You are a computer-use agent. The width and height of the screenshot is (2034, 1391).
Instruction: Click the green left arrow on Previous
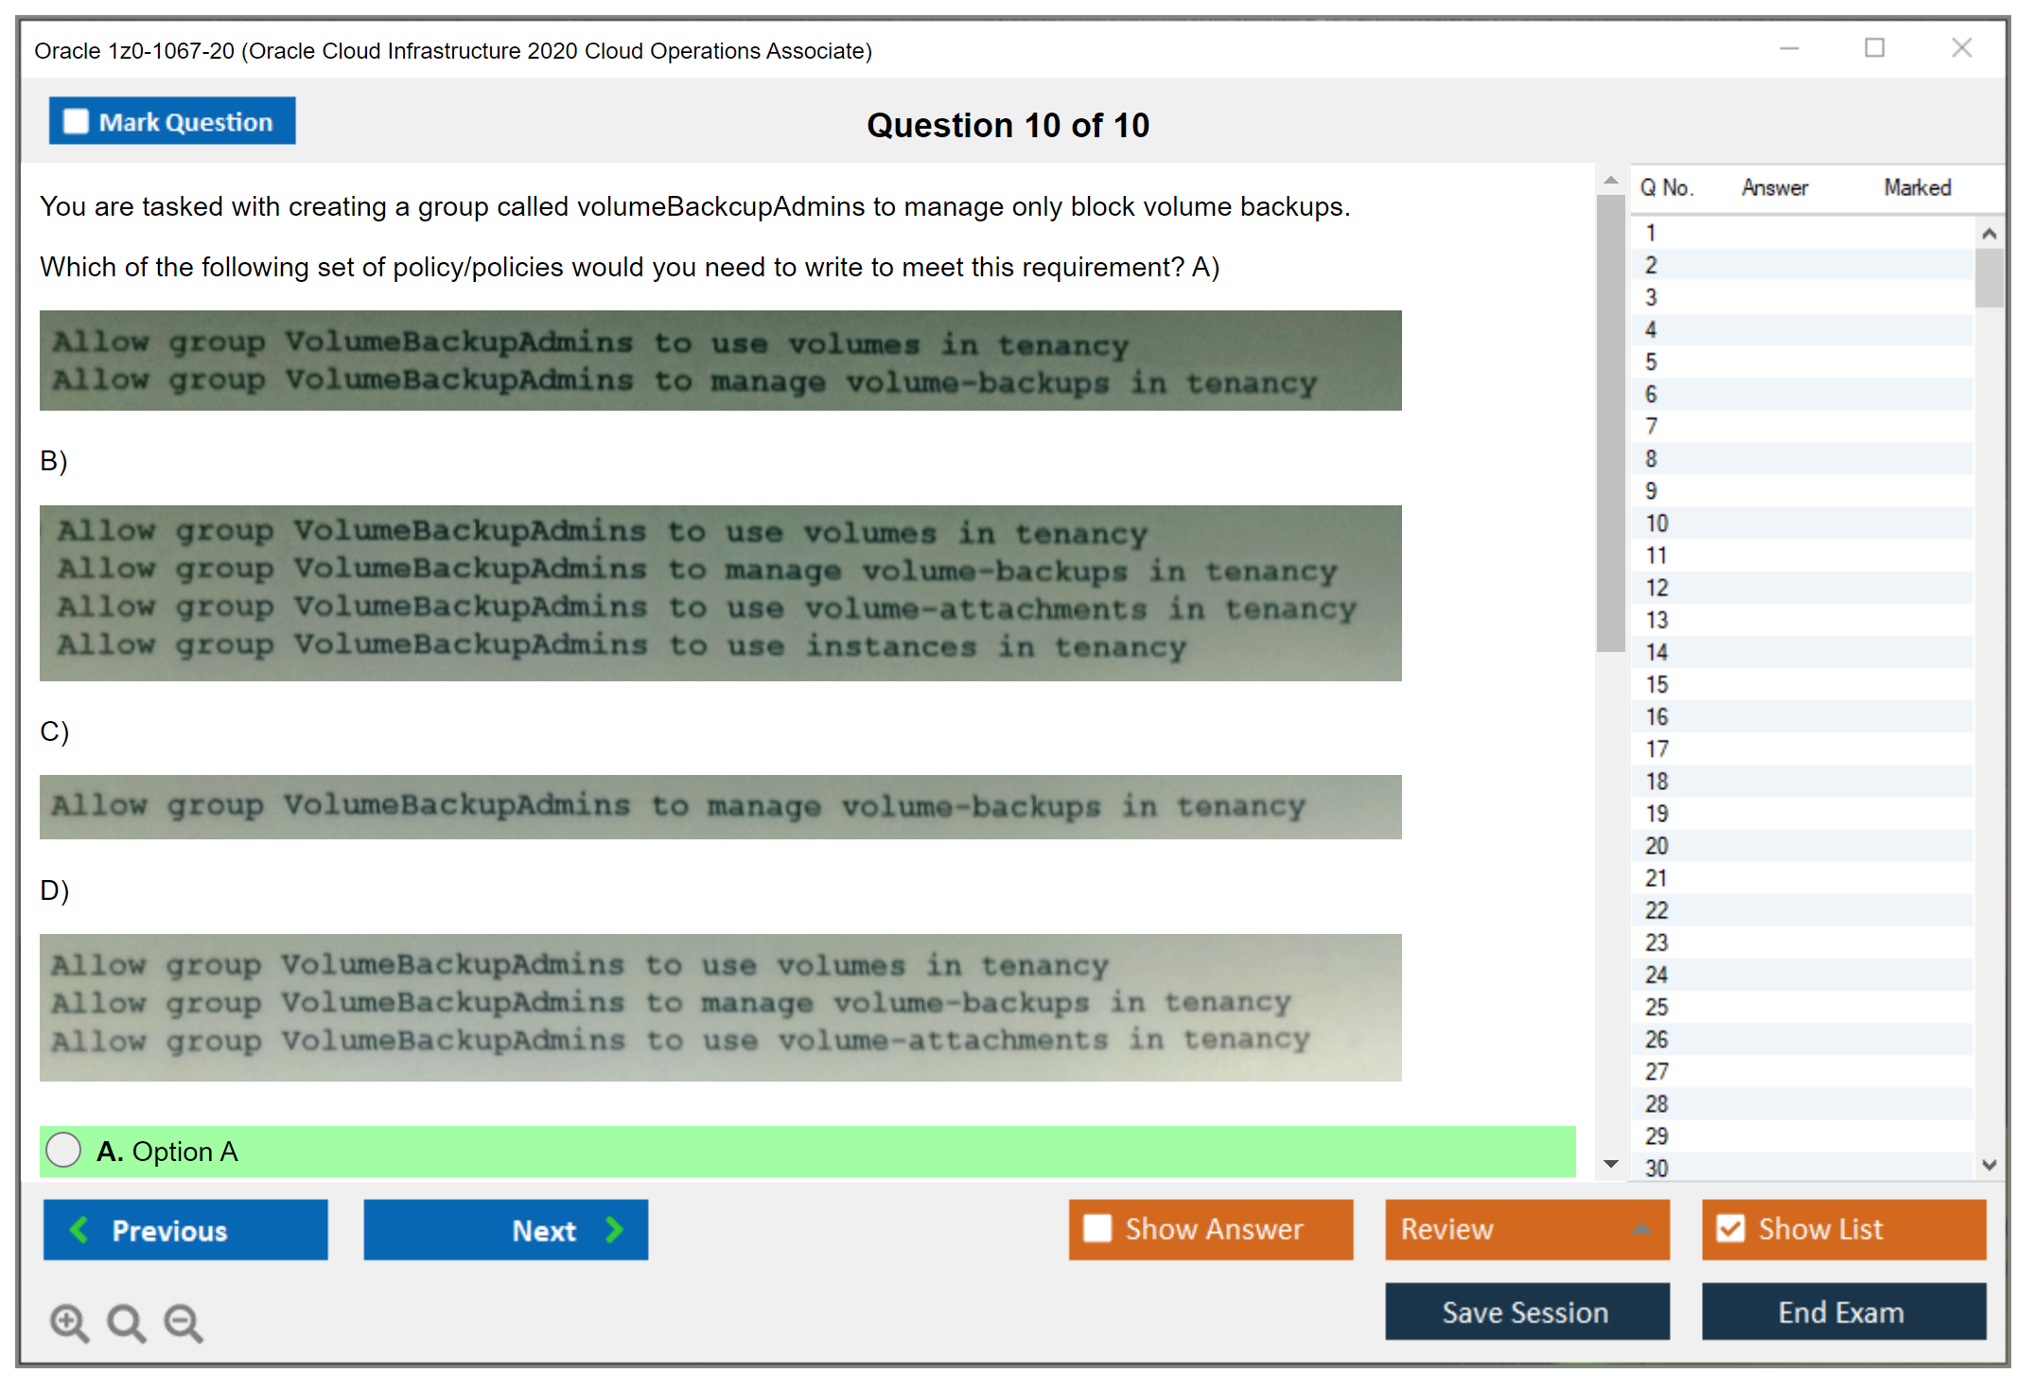tap(79, 1229)
